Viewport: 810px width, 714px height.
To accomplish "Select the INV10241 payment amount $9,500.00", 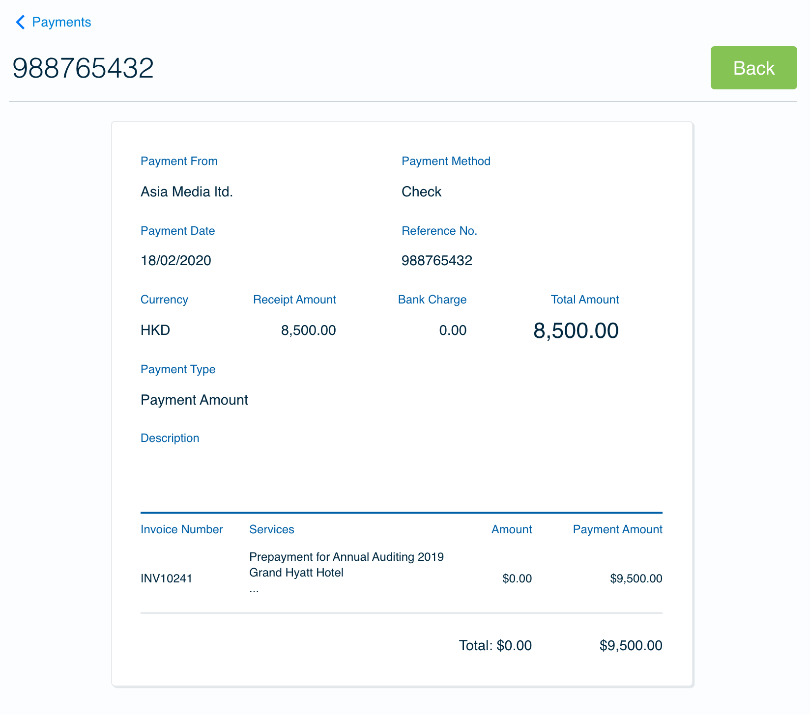I will point(636,578).
